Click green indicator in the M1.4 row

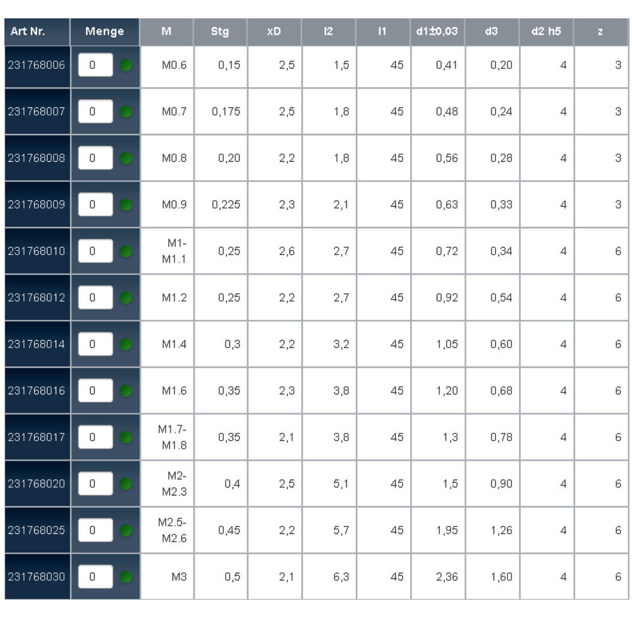click(126, 344)
